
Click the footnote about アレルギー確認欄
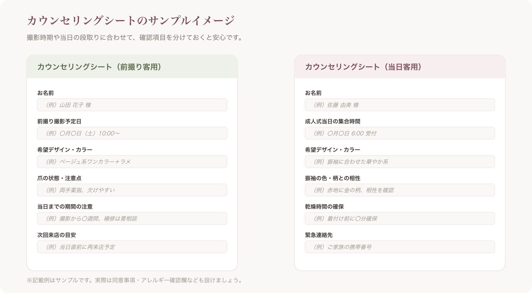click(135, 280)
